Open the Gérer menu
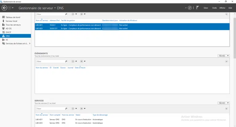The width and height of the screenshot is (236, 127). (206, 8)
